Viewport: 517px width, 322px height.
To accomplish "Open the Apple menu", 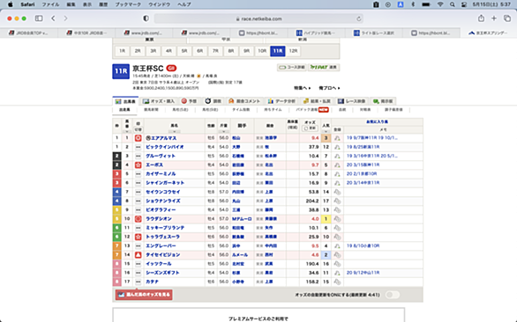I will click(11, 4).
